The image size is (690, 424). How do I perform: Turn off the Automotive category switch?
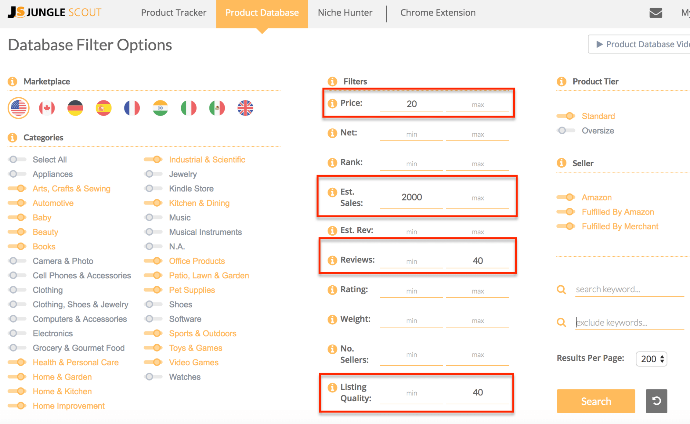pyautogui.click(x=17, y=203)
